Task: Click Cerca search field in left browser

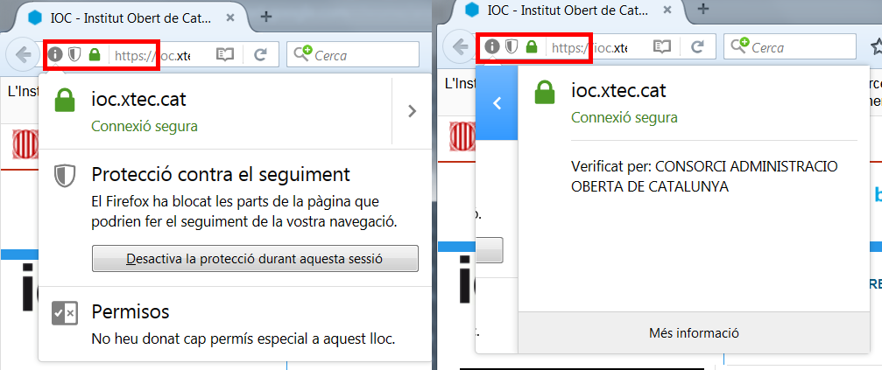Action: [353, 54]
